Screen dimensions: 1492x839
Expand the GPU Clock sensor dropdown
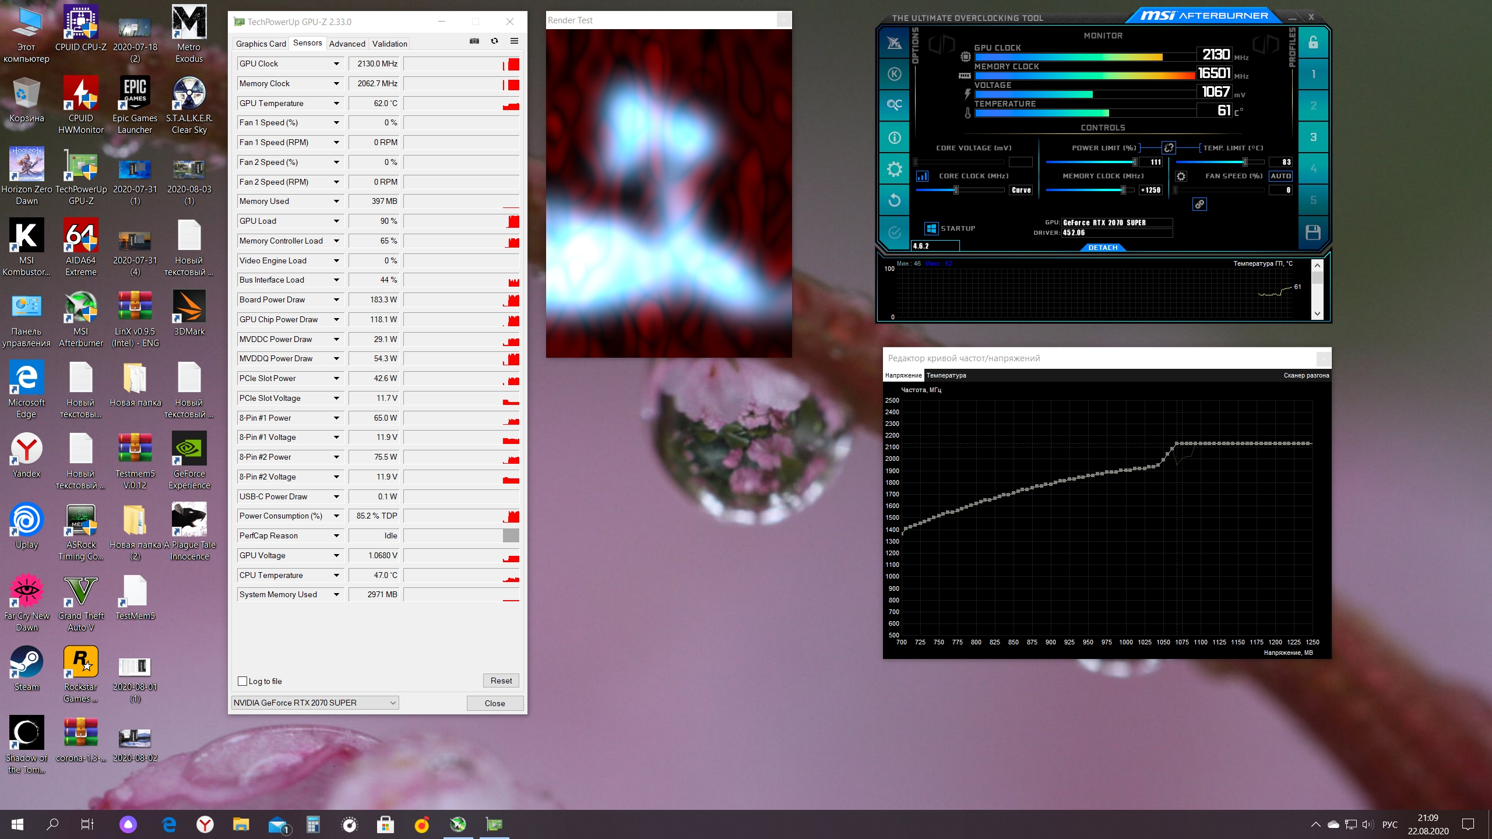point(336,64)
